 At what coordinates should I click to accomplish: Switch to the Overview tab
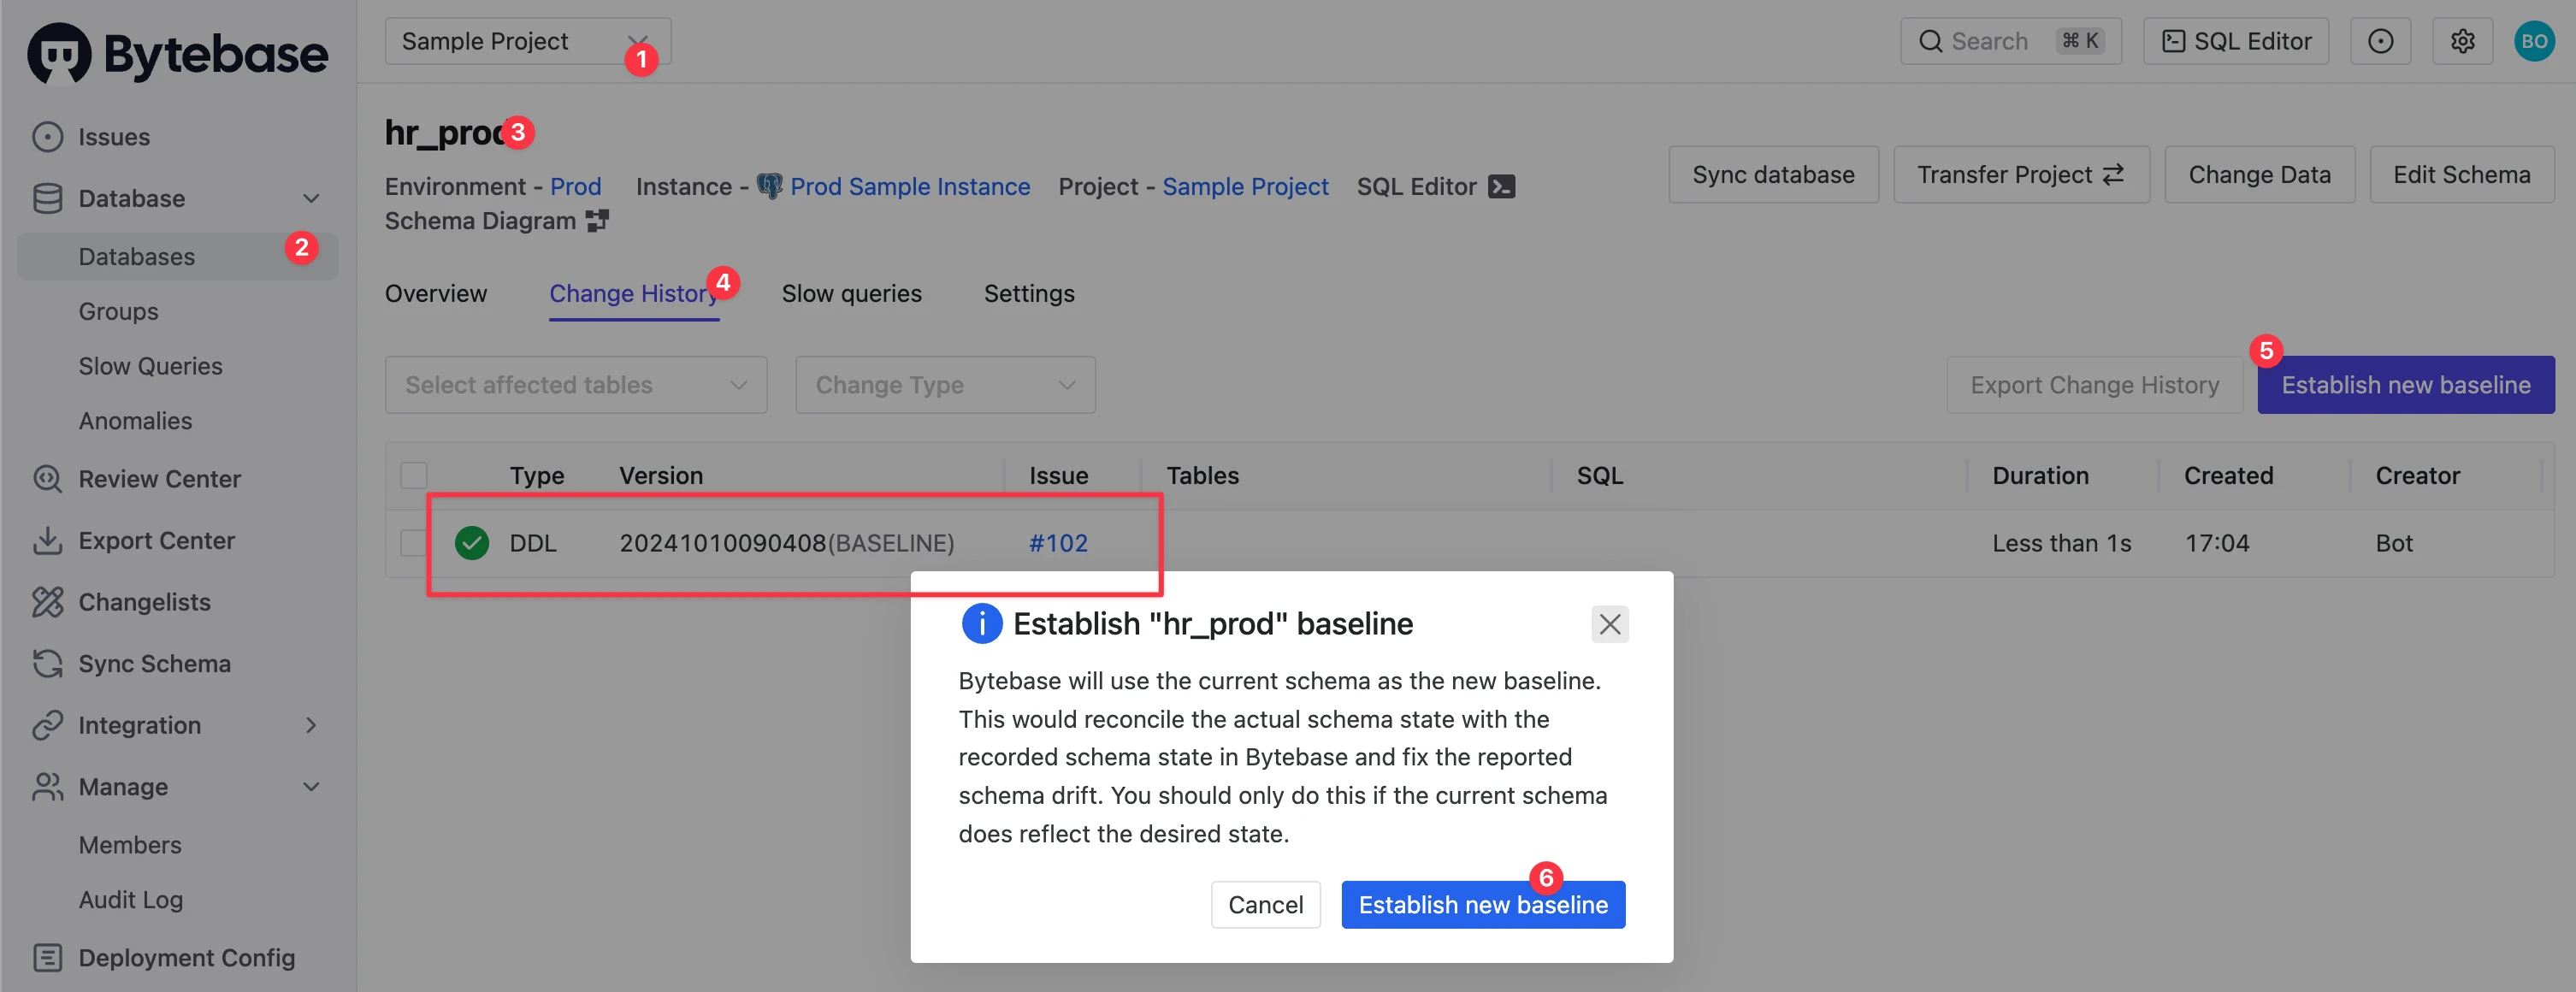coord(436,293)
